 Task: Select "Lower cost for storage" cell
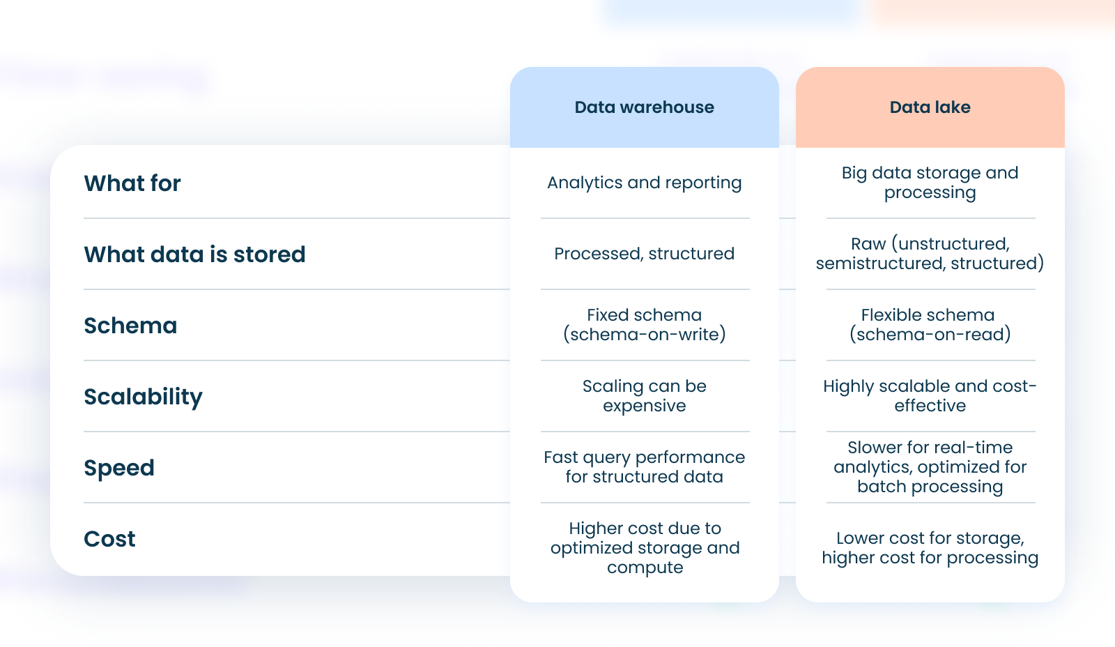930,548
